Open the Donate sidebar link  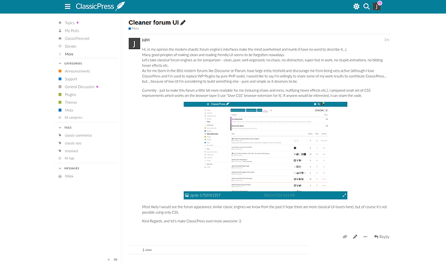[x=70, y=46]
